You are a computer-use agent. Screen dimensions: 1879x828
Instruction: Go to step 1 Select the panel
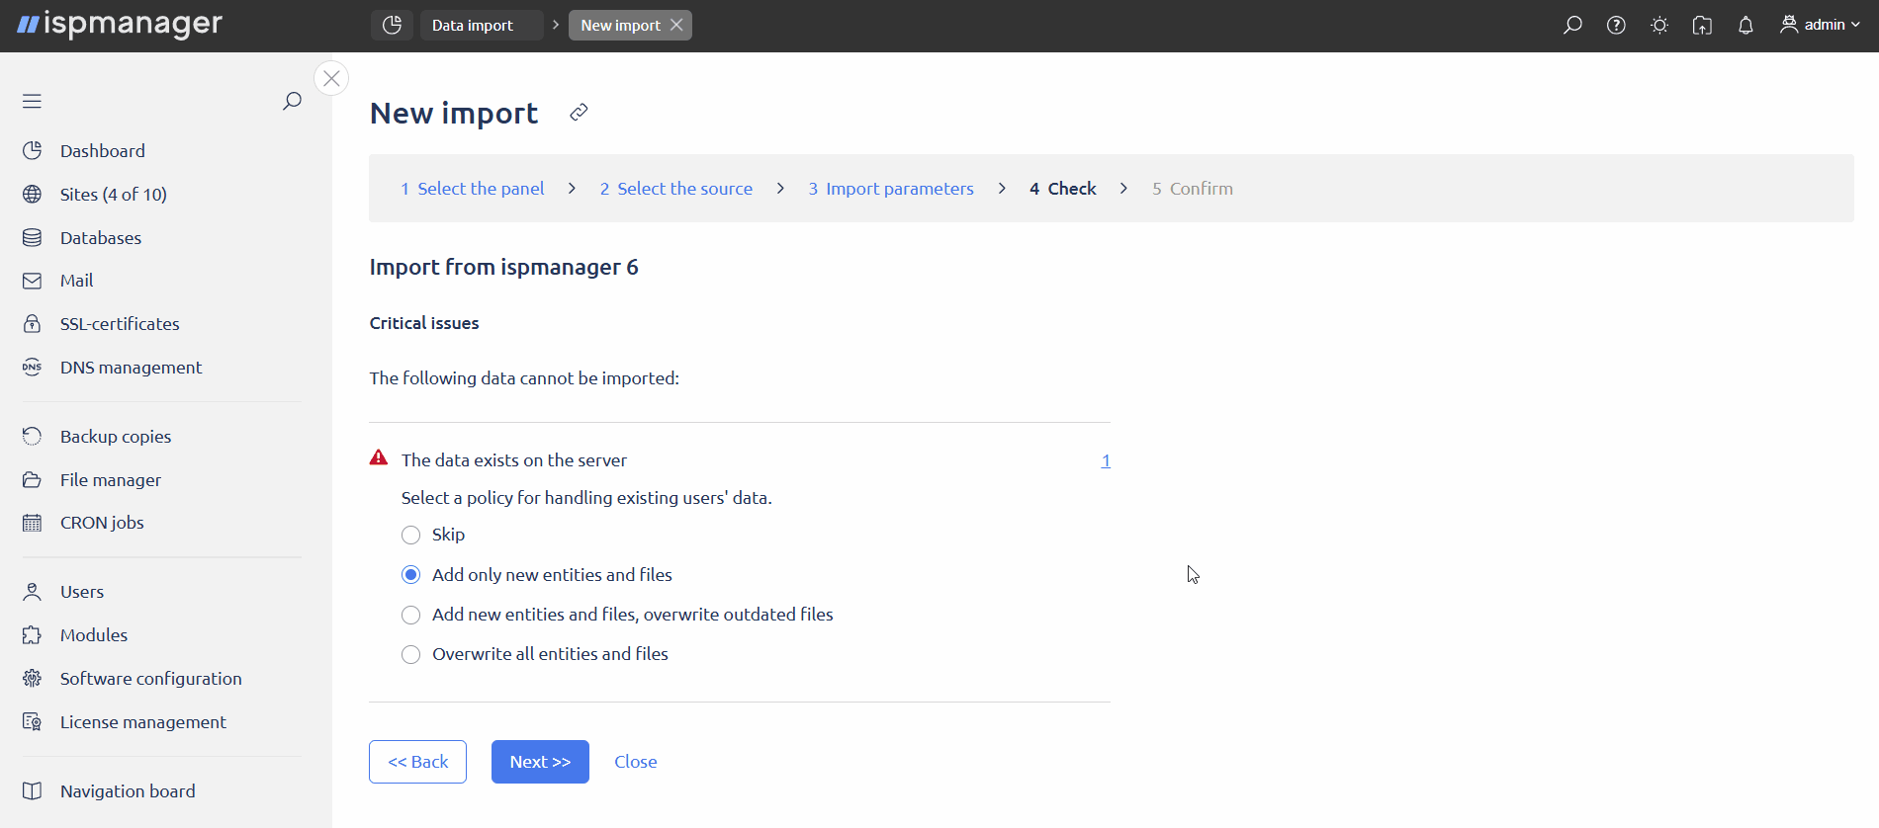click(472, 189)
